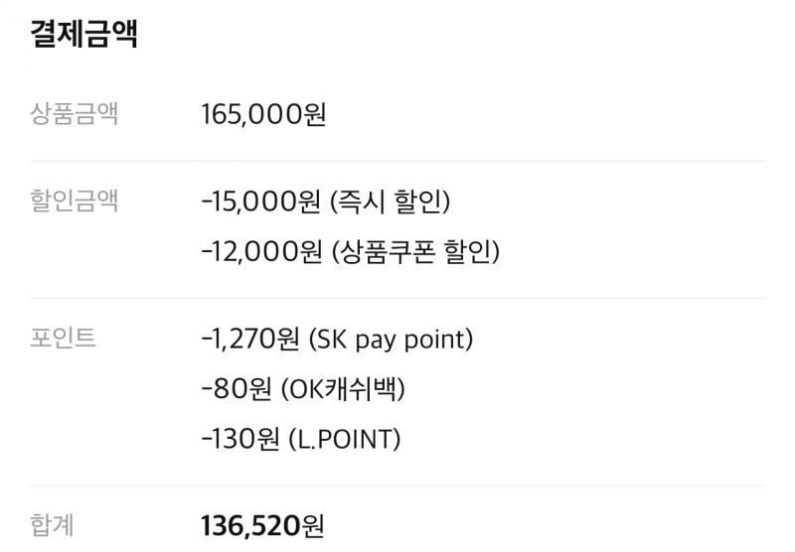This screenshot has width=795, height=552.
Task: Select the 상품금액 label
Action: click(x=74, y=113)
